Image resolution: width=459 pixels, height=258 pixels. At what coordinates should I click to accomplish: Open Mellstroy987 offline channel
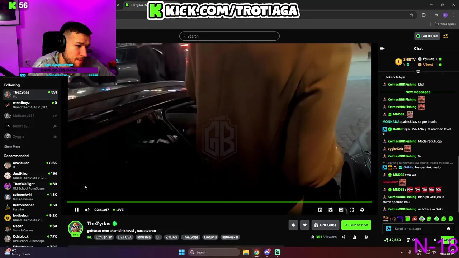tap(30, 115)
